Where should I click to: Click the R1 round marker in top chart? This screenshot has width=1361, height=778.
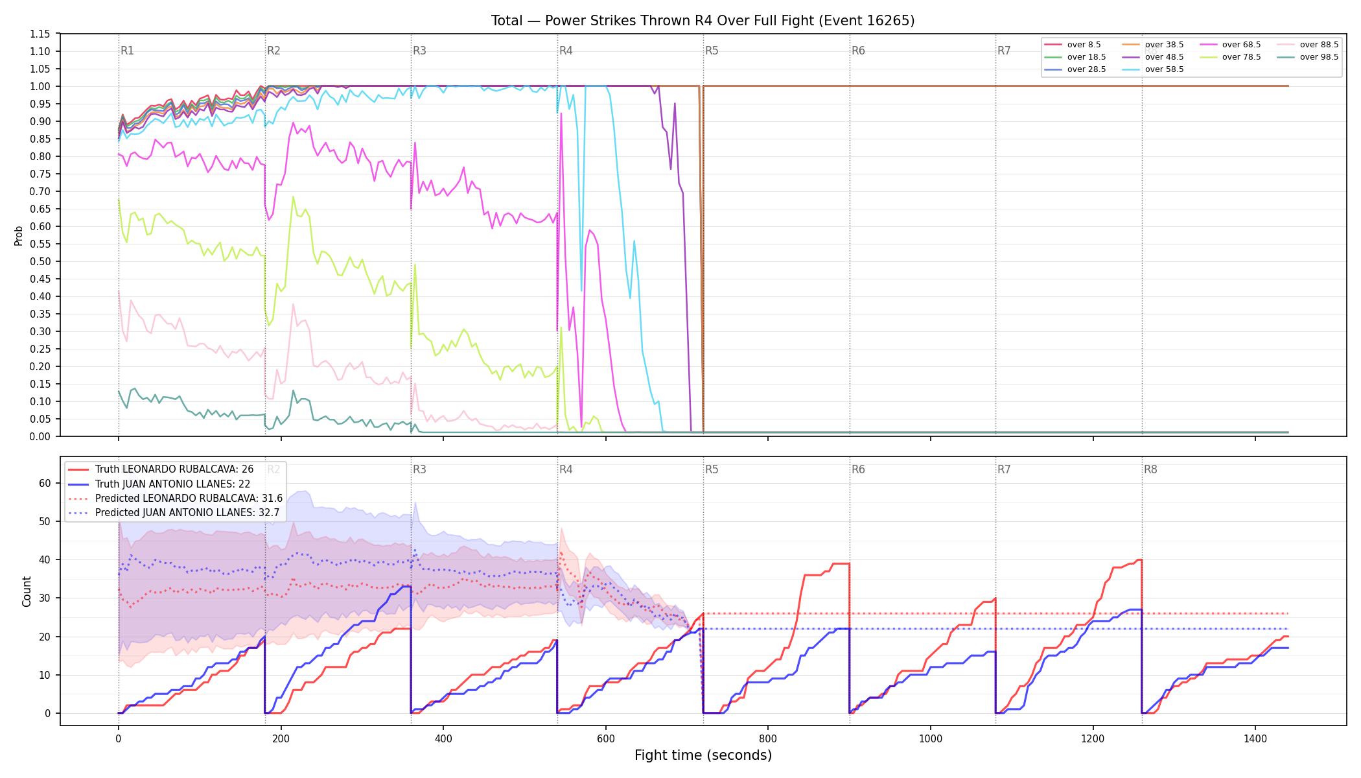[127, 51]
